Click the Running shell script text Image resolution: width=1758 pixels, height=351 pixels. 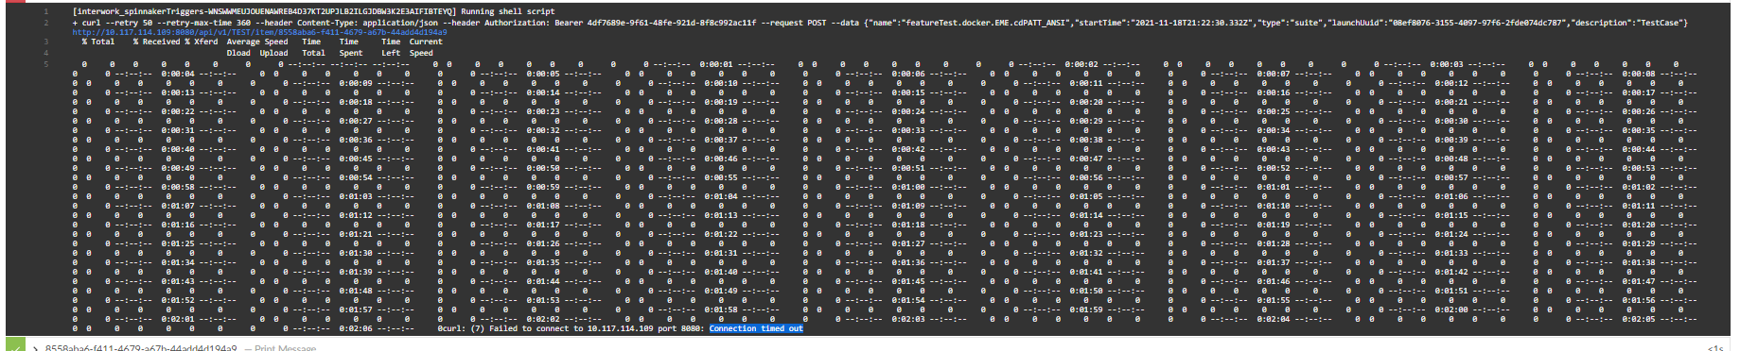tap(508, 12)
